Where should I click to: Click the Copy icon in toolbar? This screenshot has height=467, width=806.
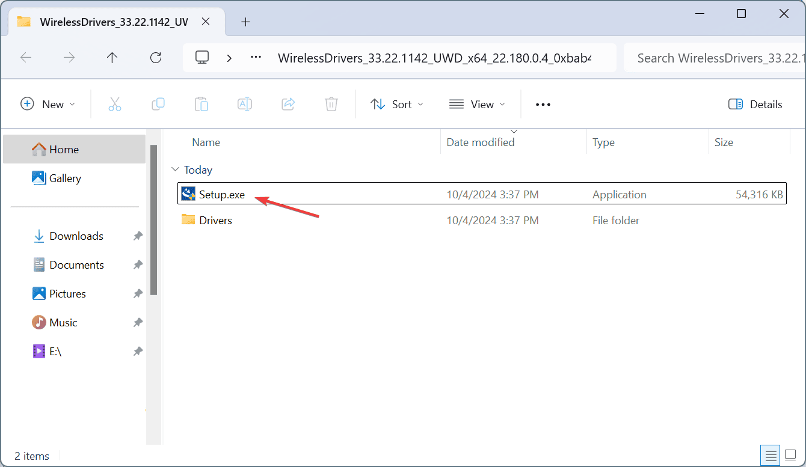158,104
